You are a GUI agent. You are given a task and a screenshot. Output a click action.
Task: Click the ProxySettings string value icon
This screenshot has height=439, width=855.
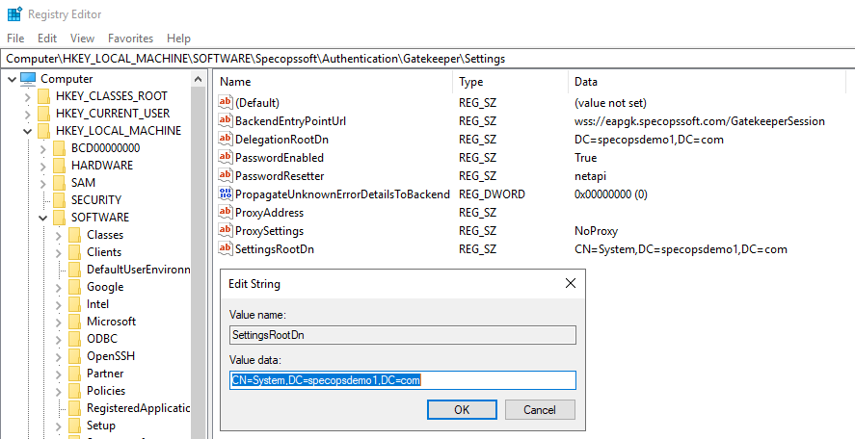pyautogui.click(x=226, y=231)
